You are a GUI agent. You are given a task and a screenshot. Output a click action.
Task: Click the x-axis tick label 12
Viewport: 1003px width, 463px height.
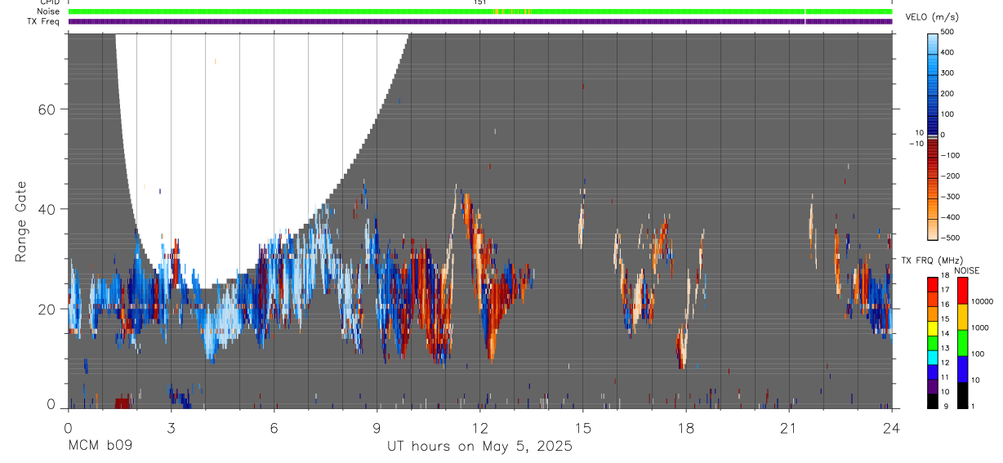[479, 428]
